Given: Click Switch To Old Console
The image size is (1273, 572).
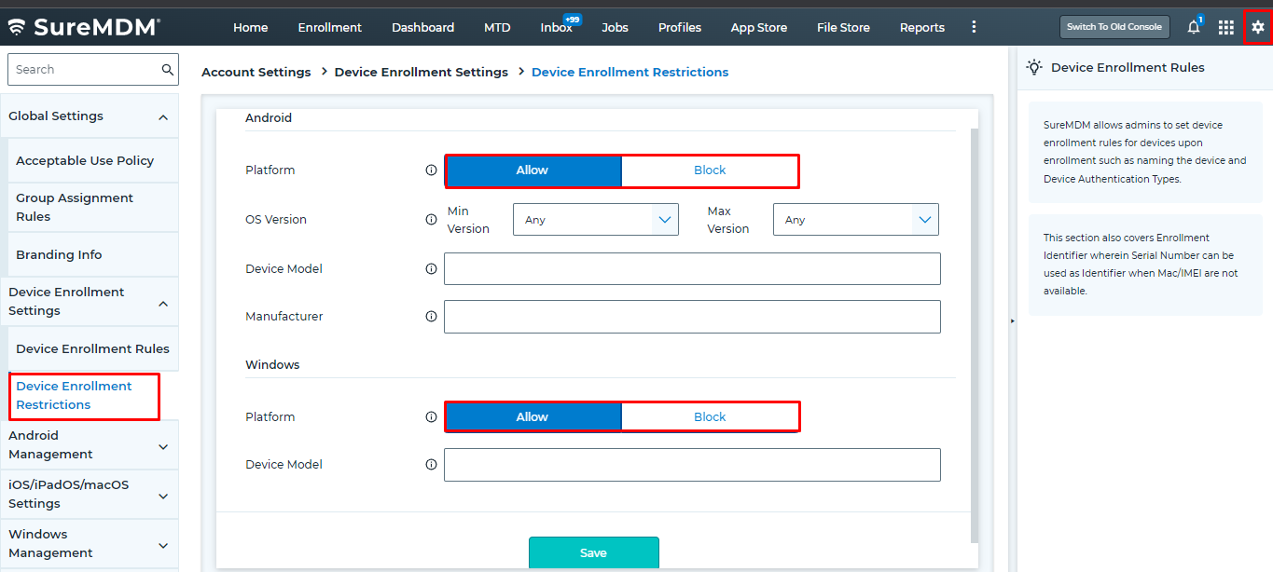Looking at the screenshot, I should click(x=1114, y=27).
